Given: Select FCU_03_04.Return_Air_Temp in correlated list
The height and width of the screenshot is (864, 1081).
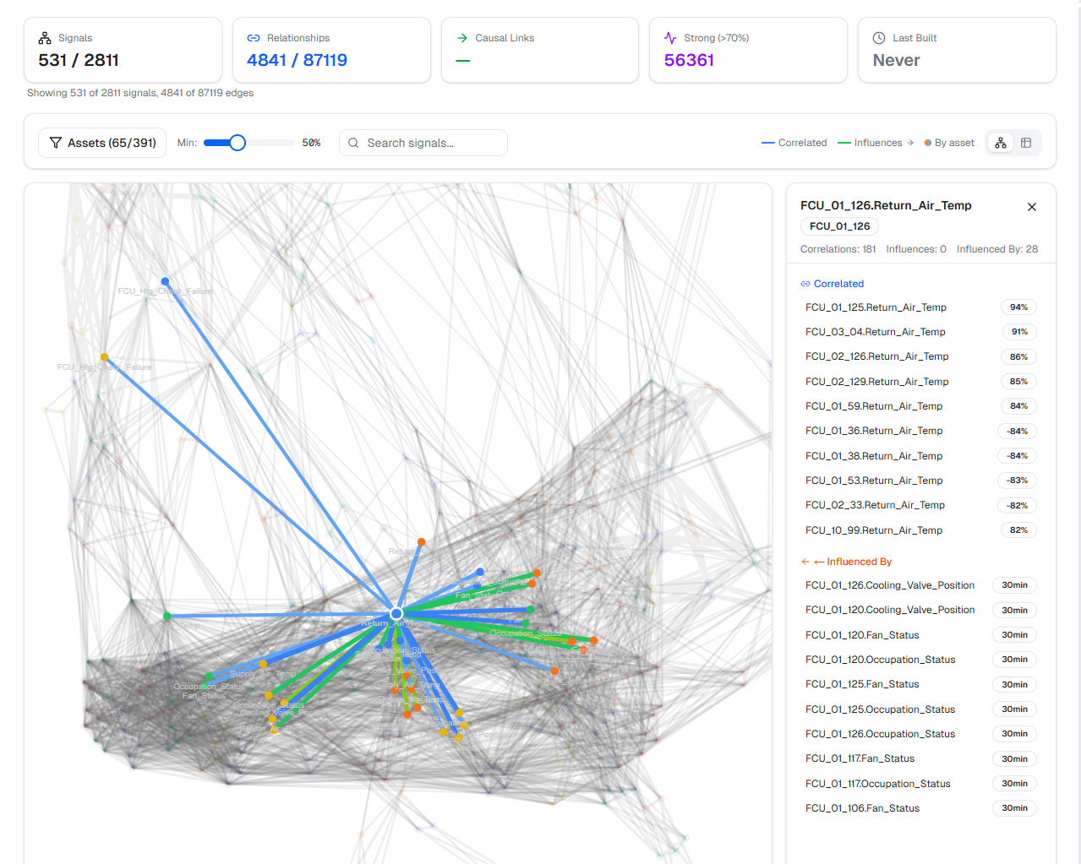Looking at the screenshot, I should click(x=875, y=332).
